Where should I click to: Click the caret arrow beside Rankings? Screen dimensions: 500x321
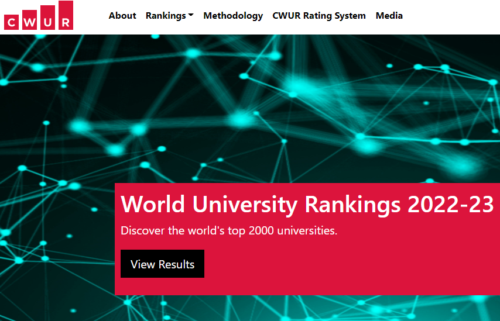point(191,16)
